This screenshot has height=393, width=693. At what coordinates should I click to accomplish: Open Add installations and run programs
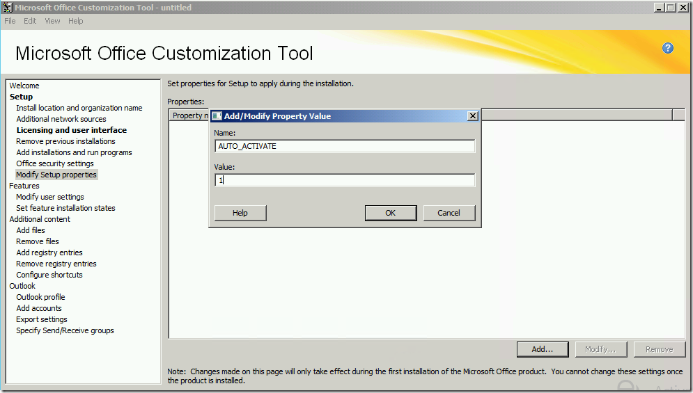pos(74,152)
